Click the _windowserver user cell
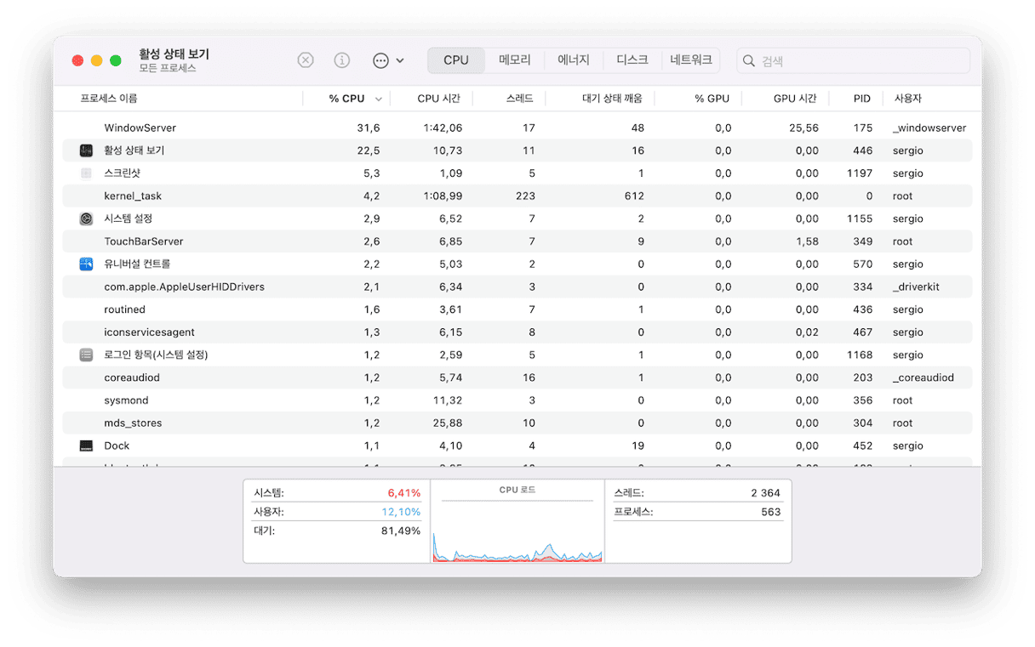The image size is (1035, 647). point(929,128)
